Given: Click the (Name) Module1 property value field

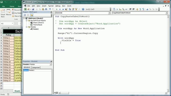Looking at the screenshot, I should (x=40, y=70).
